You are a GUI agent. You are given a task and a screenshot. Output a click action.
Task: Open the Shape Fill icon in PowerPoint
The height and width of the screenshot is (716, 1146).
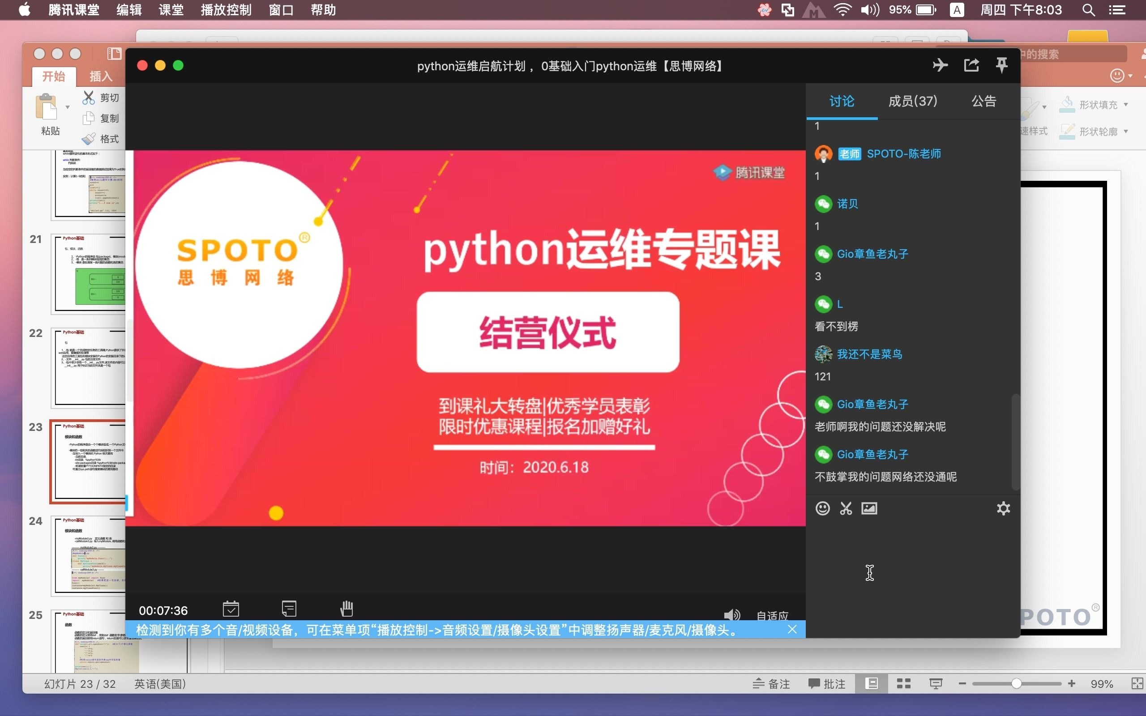1066,104
